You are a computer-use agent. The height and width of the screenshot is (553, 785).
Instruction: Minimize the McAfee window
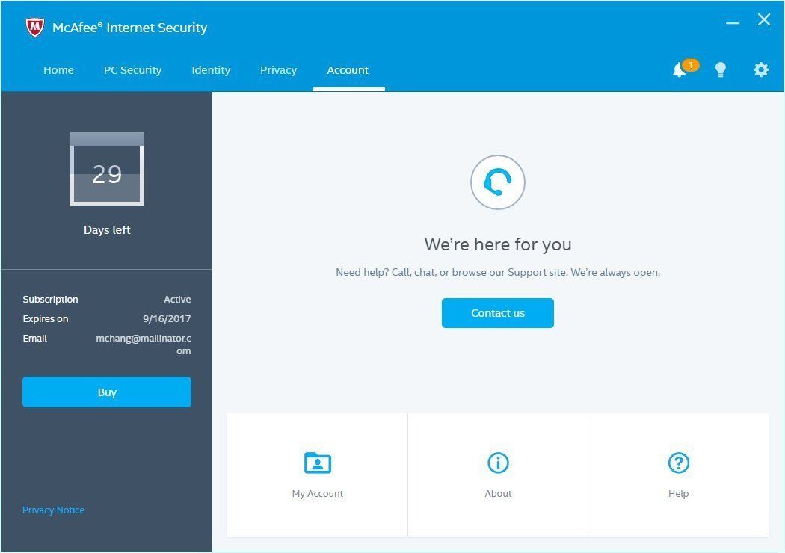[733, 23]
